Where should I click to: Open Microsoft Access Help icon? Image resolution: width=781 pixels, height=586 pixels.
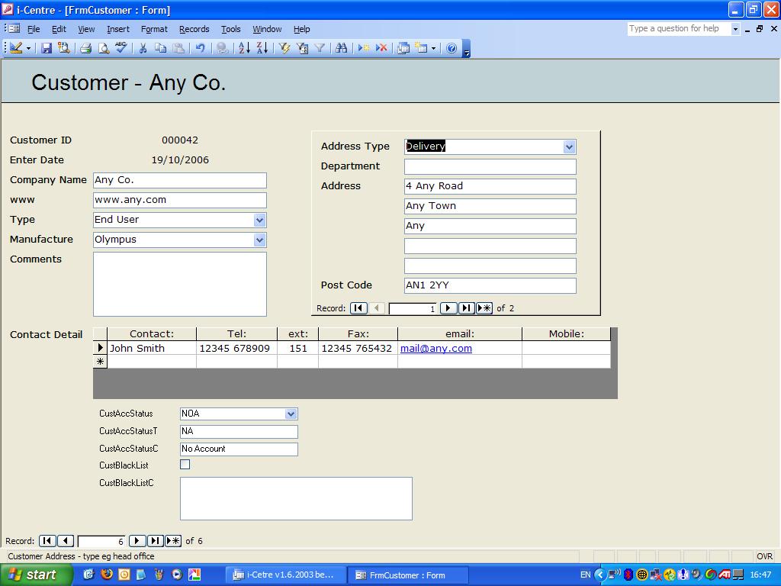click(452, 48)
